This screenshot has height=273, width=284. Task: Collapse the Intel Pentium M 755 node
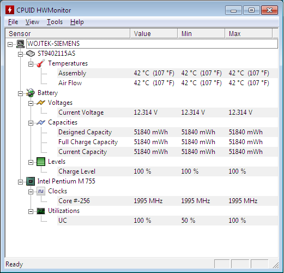pyautogui.click(x=20, y=182)
